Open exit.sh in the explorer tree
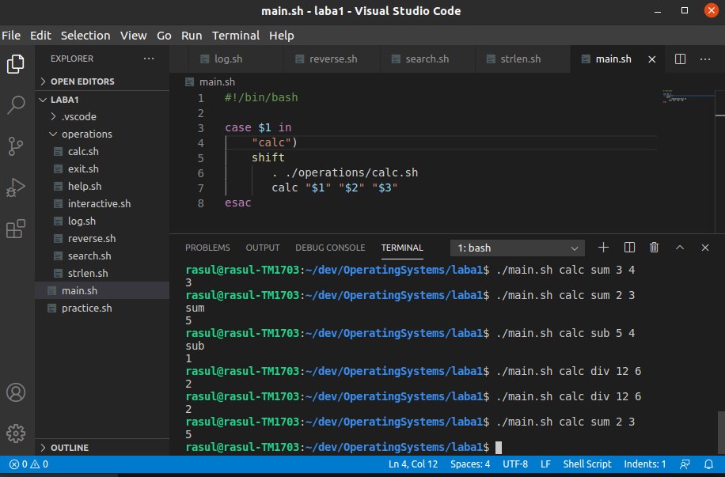725x477 pixels. [x=102, y=168]
